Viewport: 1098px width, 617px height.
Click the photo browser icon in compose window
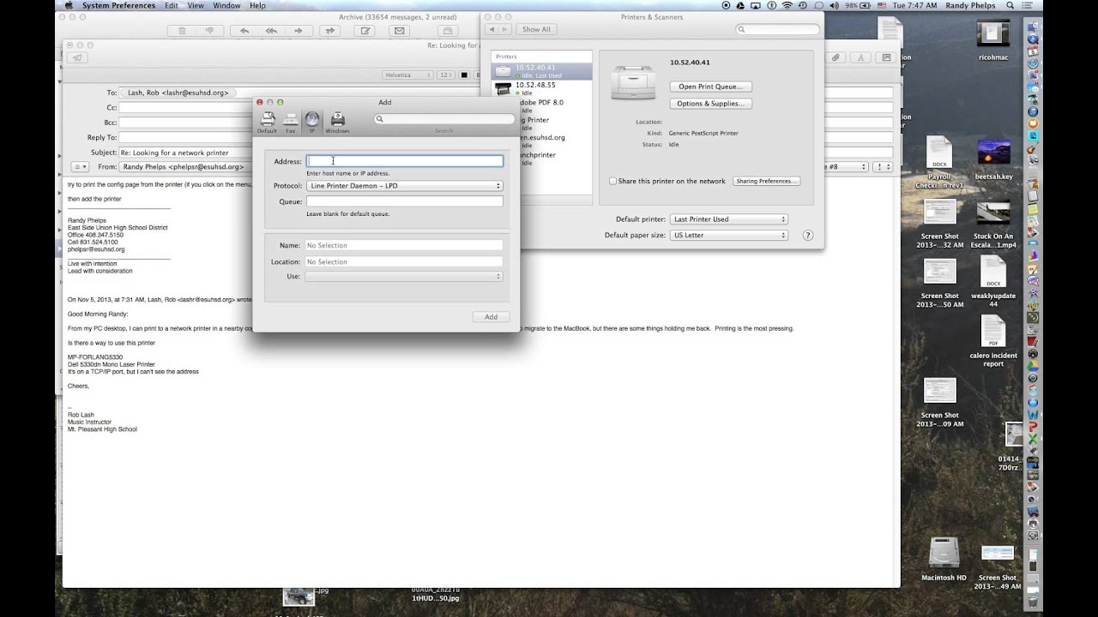click(x=886, y=57)
